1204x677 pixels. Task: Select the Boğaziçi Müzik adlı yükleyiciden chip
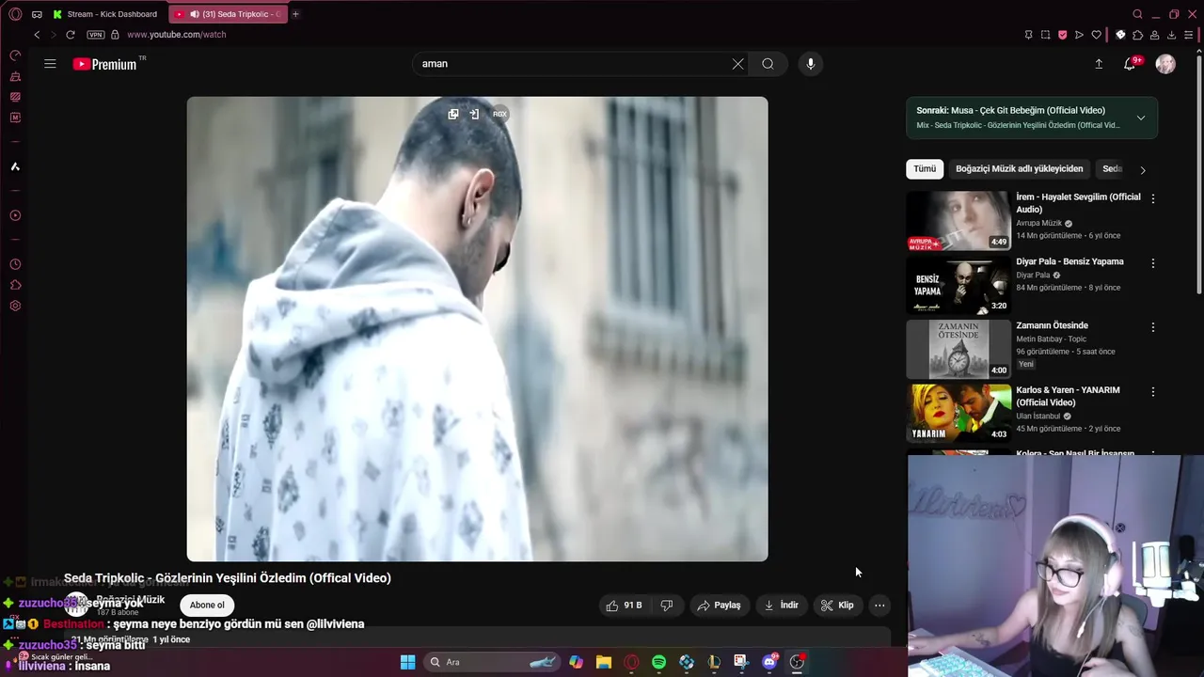(x=1019, y=169)
